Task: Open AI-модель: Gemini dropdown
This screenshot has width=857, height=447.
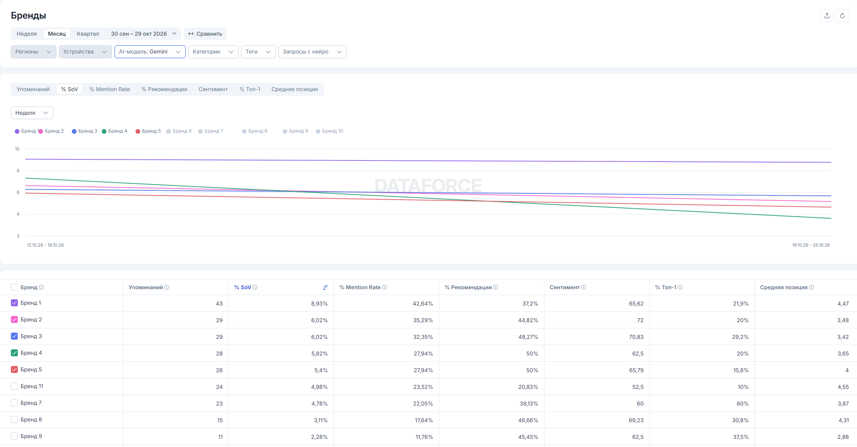Action: [150, 52]
